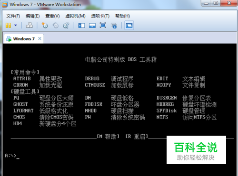Enter full screen mode icon
Screen dimensions: 238x176
(x=103, y=25)
